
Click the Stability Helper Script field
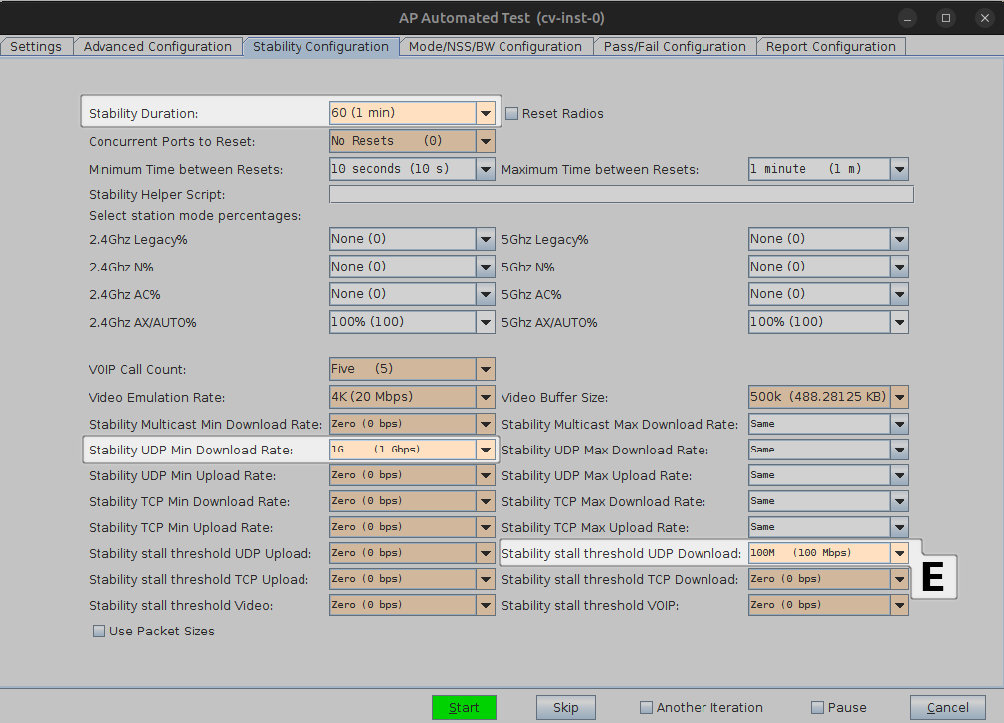[621, 195]
